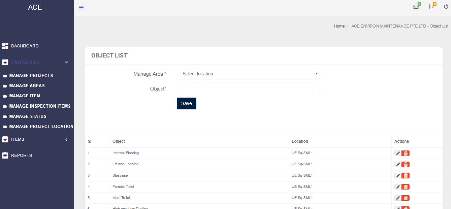
Task: Open the flag notifications icon
Action: 432,7
